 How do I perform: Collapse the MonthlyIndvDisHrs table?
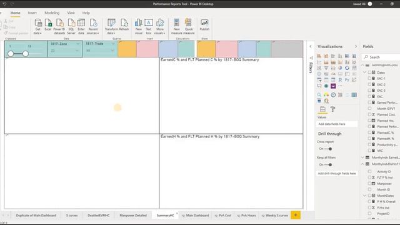point(362,164)
